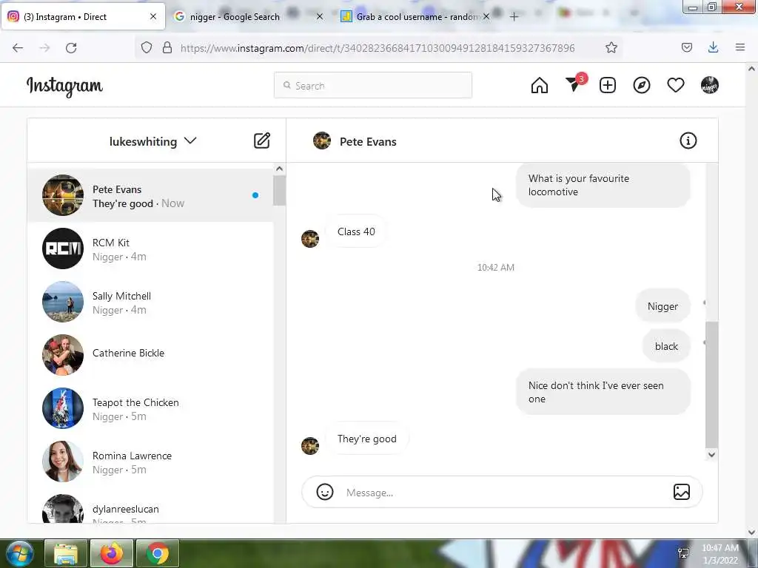Open the Pete Evans conversation
Viewport: 758px width, 568px height.
(x=150, y=195)
